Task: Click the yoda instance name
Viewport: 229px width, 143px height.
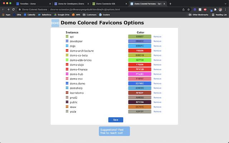Action: pyautogui.click(x=73, y=112)
